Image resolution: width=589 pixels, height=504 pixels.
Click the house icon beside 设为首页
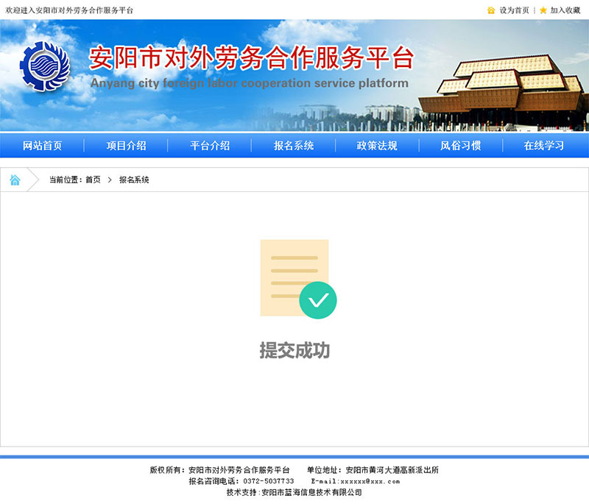click(x=491, y=10)
